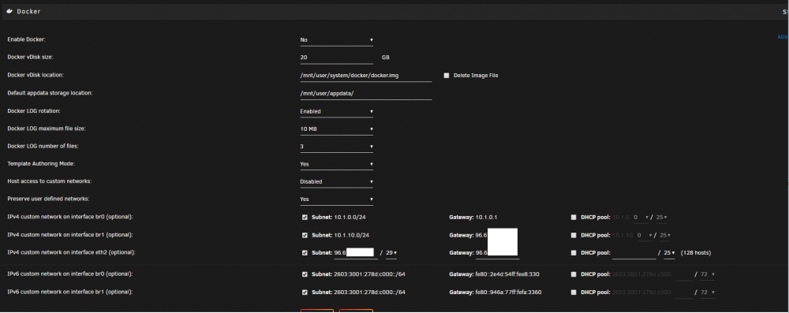789x313 pixels.
Task: Open the Docker LOG number of files dropdown
Action: [337, 147]
